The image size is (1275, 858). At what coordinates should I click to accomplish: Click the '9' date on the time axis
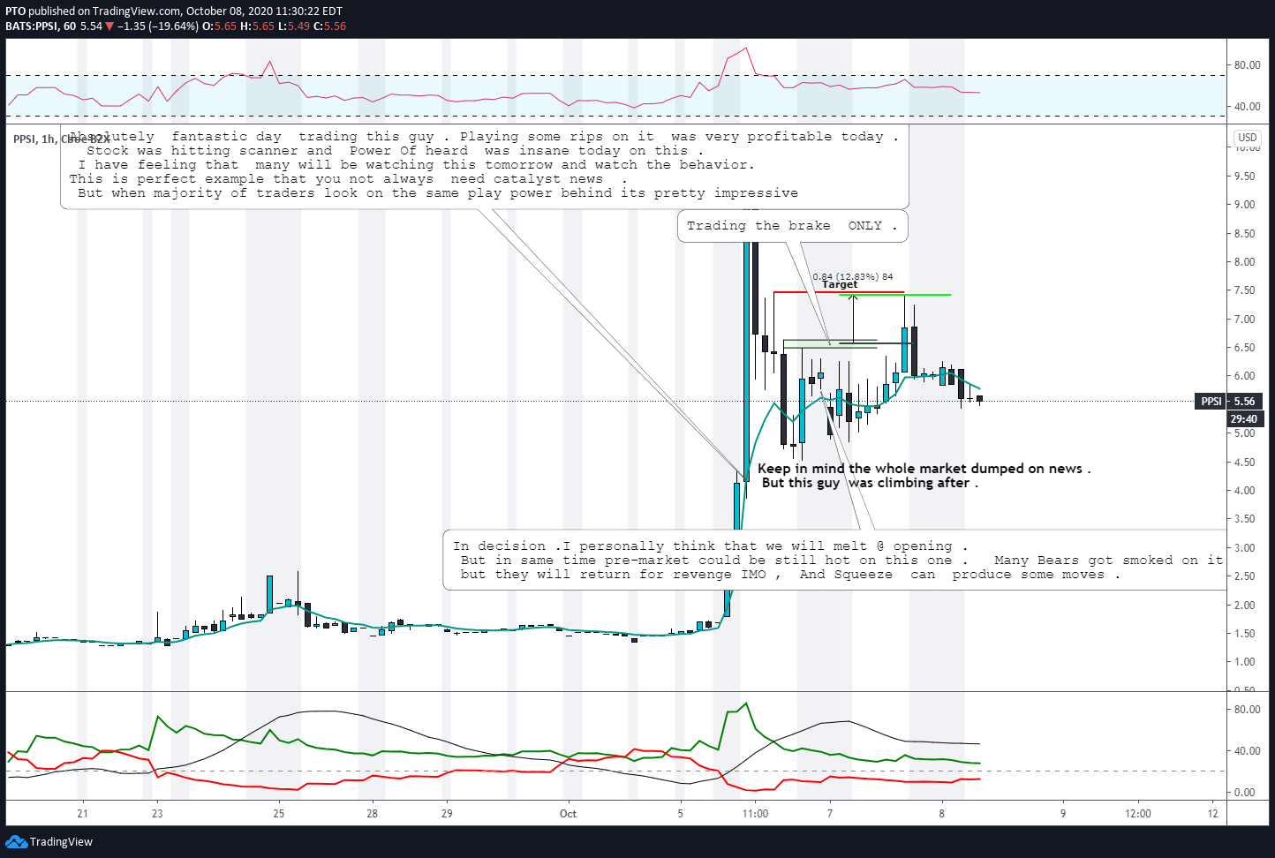pos(1063,814)
